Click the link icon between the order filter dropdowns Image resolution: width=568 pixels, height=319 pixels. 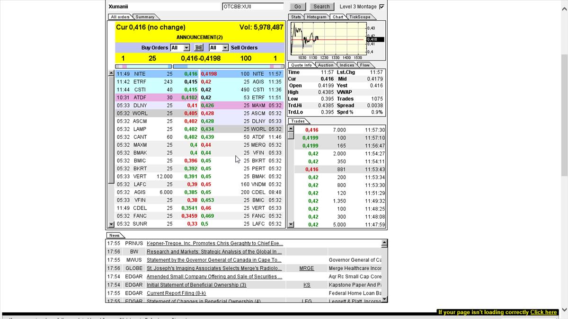198,47
